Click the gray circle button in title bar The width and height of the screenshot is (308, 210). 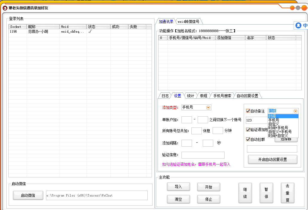[298, 8]
